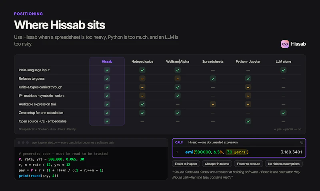Click Spreadsheets partial mark for Auditable expression trail
320x191 pixels.
213,104
